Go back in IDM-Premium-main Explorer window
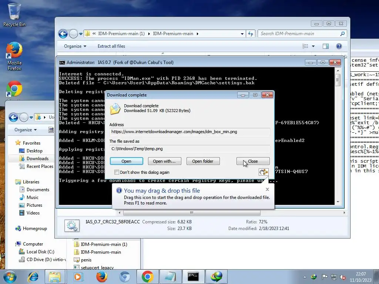 tap(63, 34)
